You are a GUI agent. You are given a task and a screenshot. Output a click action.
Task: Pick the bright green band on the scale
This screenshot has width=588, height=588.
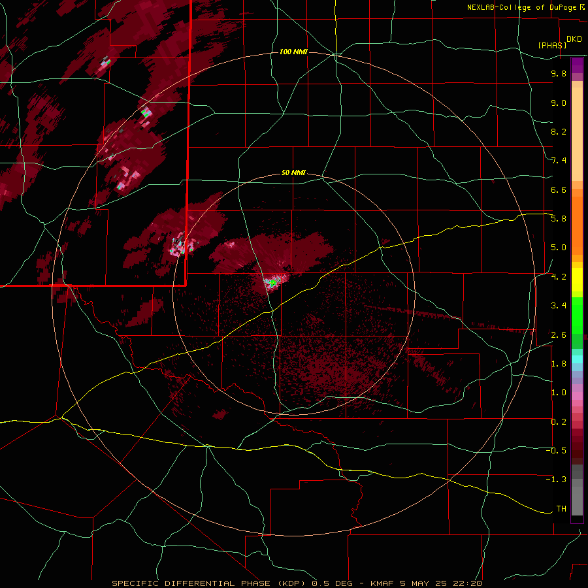point(577,315)
